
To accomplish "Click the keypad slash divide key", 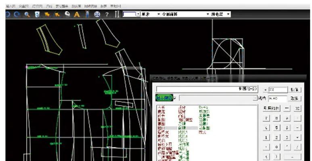I will 297,147.
